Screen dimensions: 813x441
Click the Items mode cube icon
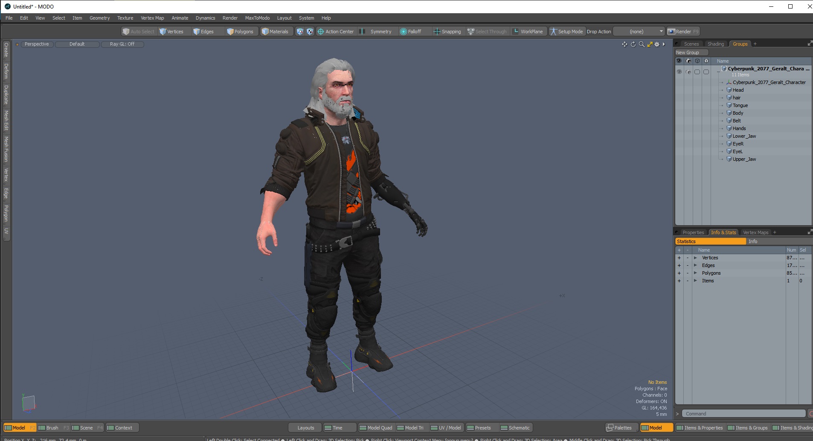300,32
